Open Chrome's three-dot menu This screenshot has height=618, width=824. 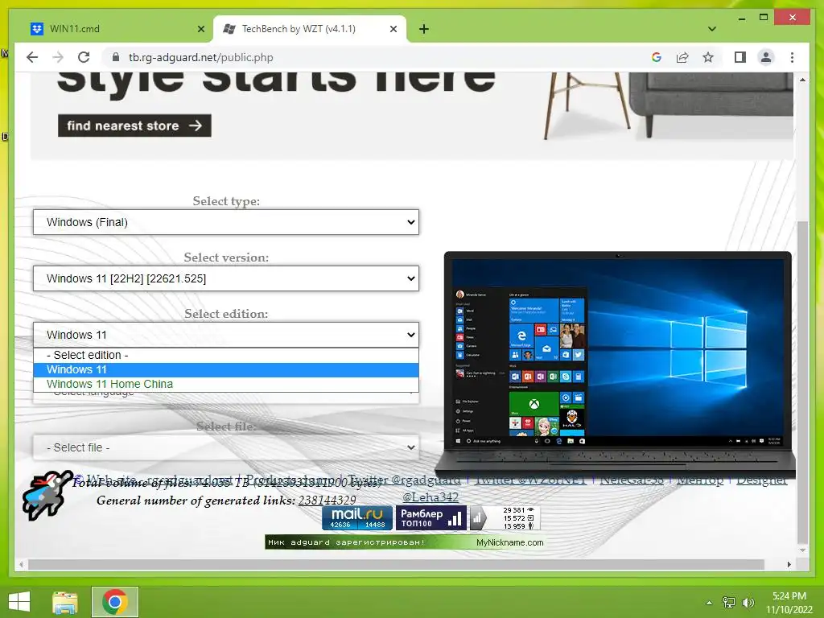(792, 57)
